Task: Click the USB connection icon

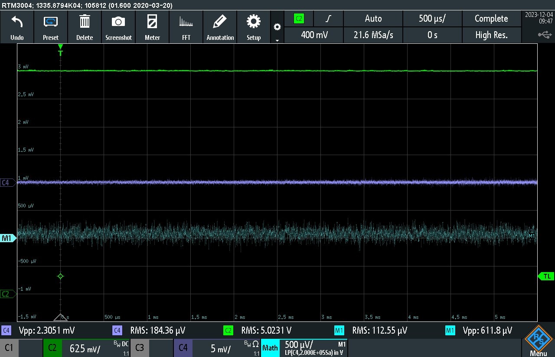Action: [545, 35]
